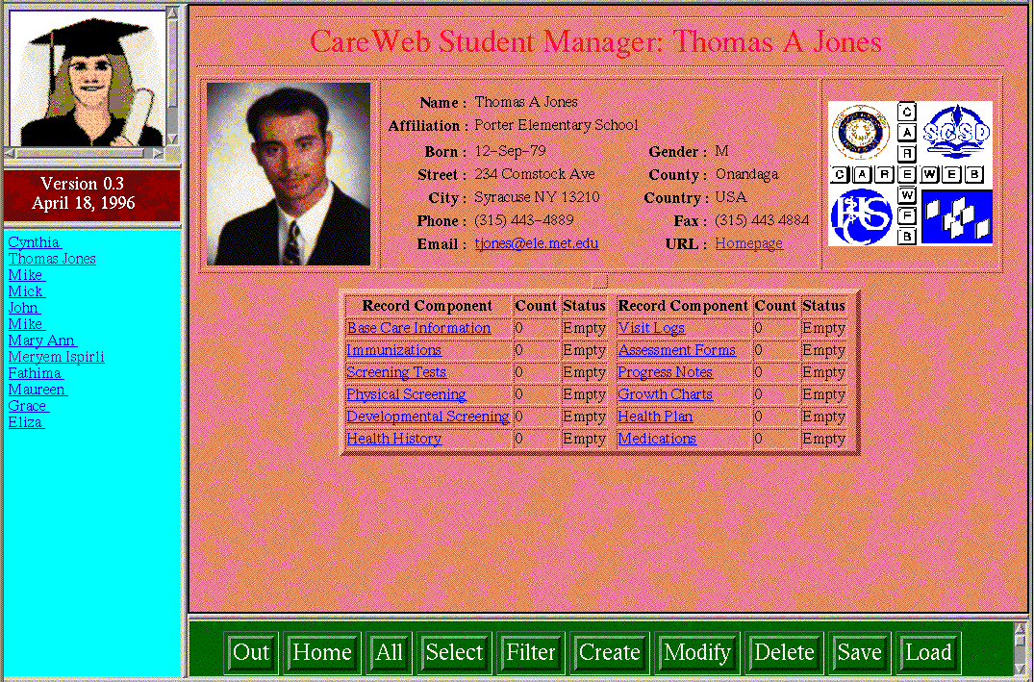Save the record with Save button
This screenshot has height=682, width=1034.
click(859, 651)
